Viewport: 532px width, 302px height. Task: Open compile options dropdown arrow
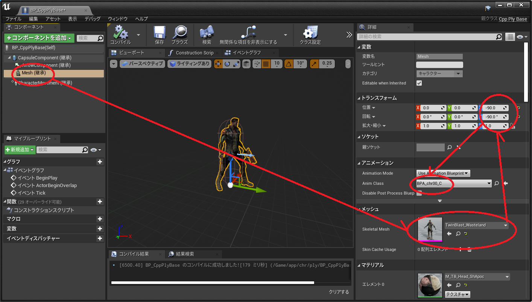(138, 35)
